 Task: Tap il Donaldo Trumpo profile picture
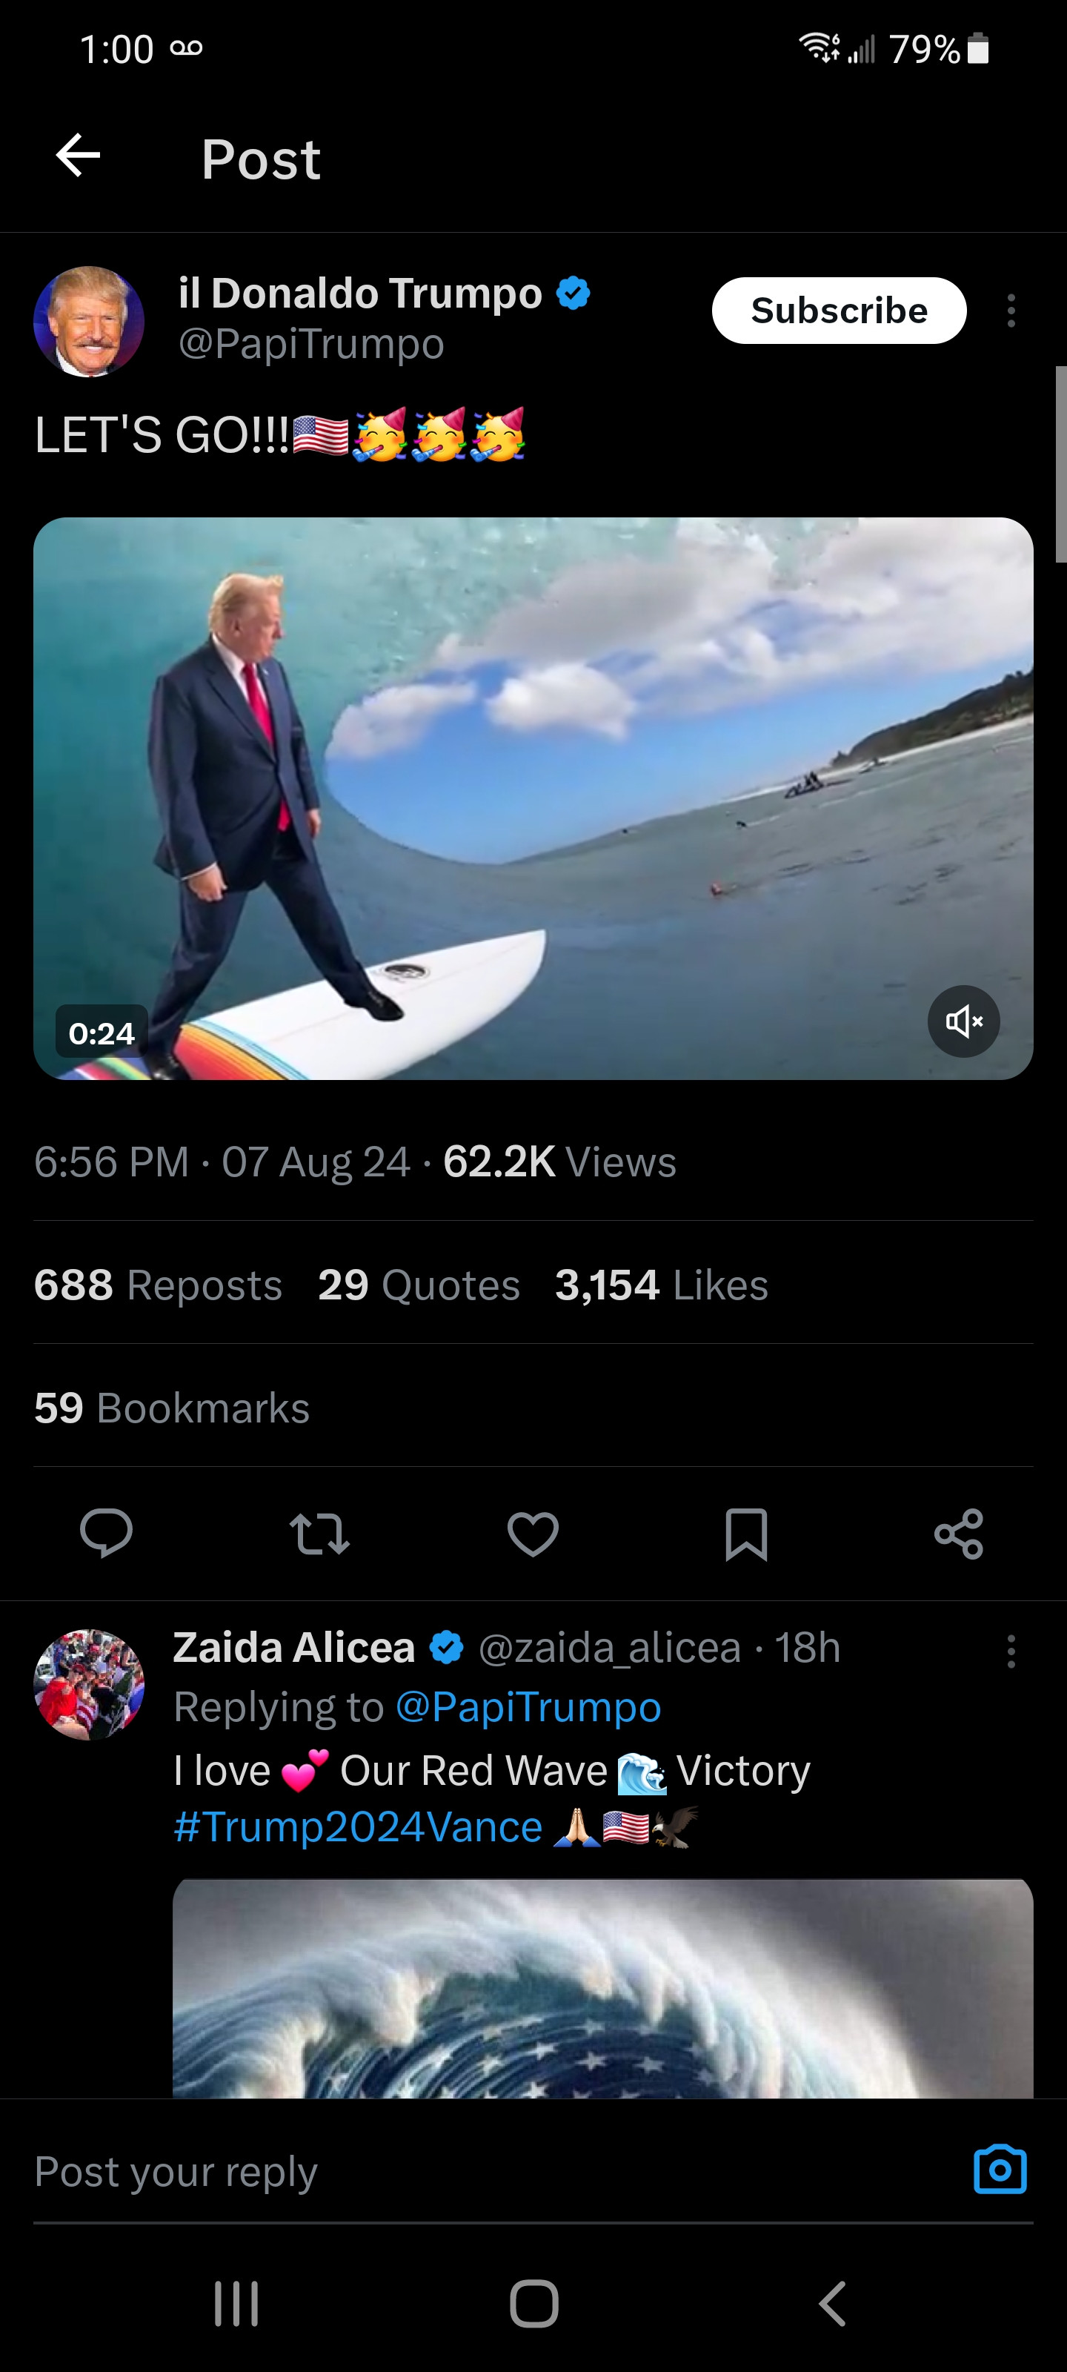point(88,322)
